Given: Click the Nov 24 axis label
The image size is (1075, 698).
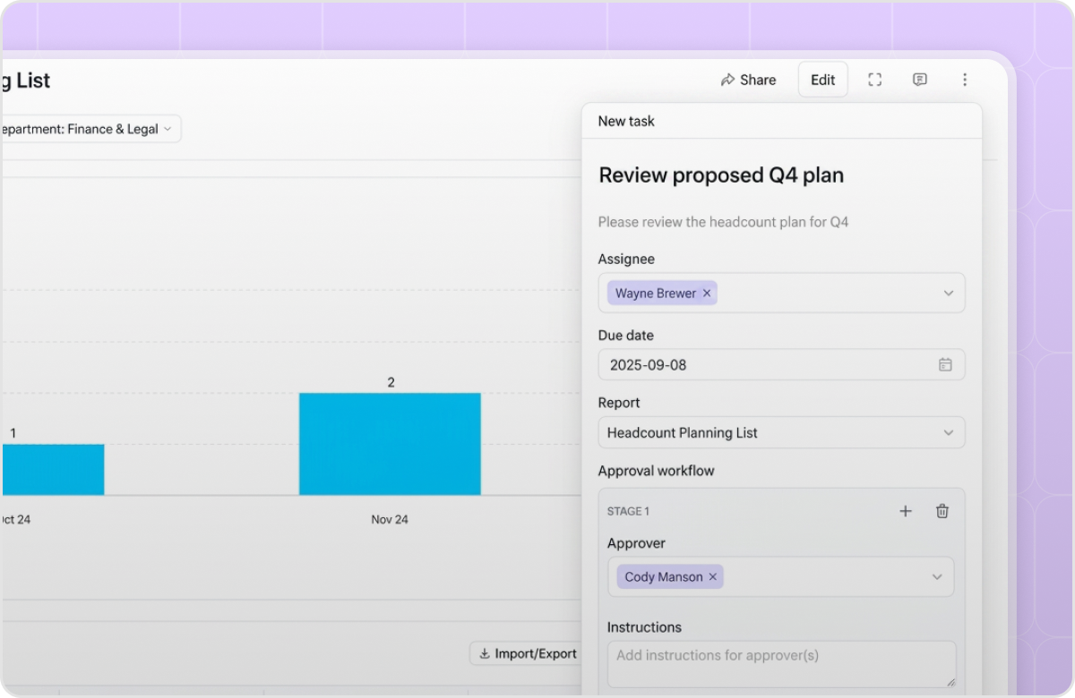Looking at the screenshot, I should coord(390,519).
